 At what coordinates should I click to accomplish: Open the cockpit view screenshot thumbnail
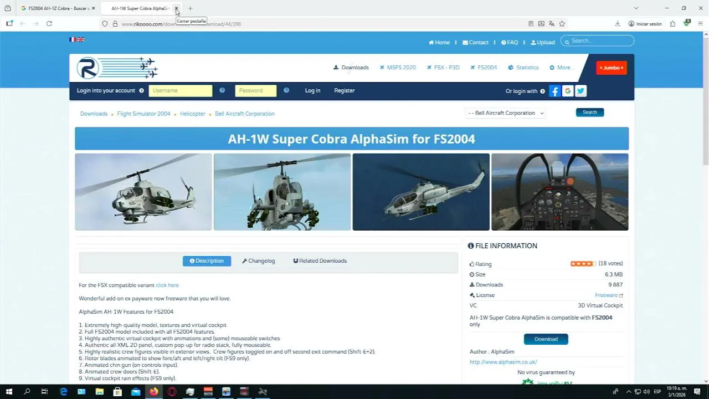click(560, 192)
